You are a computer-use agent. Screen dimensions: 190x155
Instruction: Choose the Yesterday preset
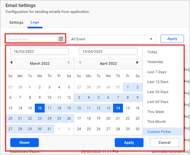[x=155, y=62]
